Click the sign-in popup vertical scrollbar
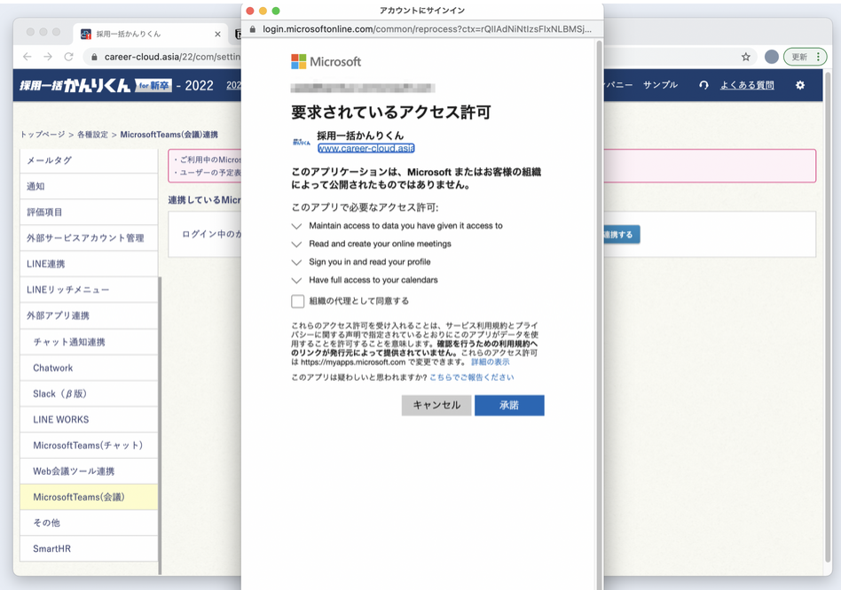841x590 pixels. click(599, 316)
